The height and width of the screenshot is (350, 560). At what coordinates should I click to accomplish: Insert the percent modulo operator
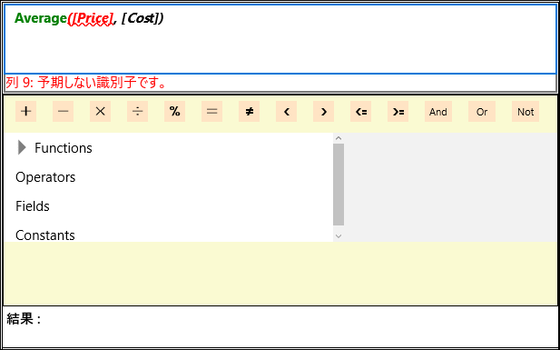[174, 112]
